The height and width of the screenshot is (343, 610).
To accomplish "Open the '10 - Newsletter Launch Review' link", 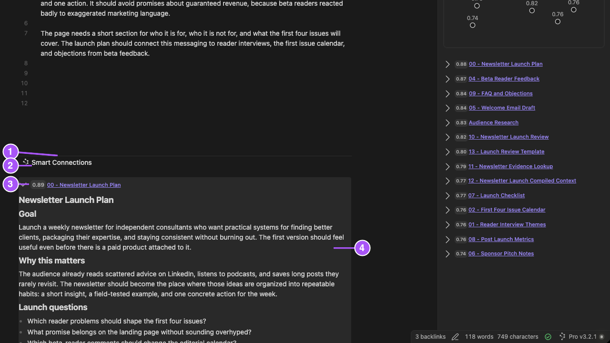I will (509, 137).
